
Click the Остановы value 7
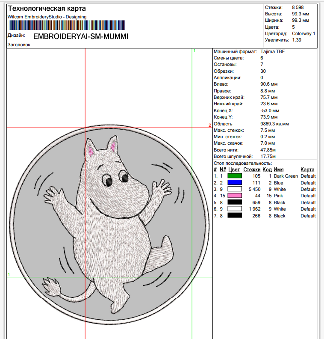tap(262, 65)
